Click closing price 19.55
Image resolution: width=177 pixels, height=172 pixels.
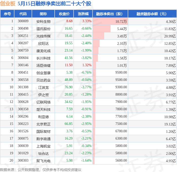[69, 43]
